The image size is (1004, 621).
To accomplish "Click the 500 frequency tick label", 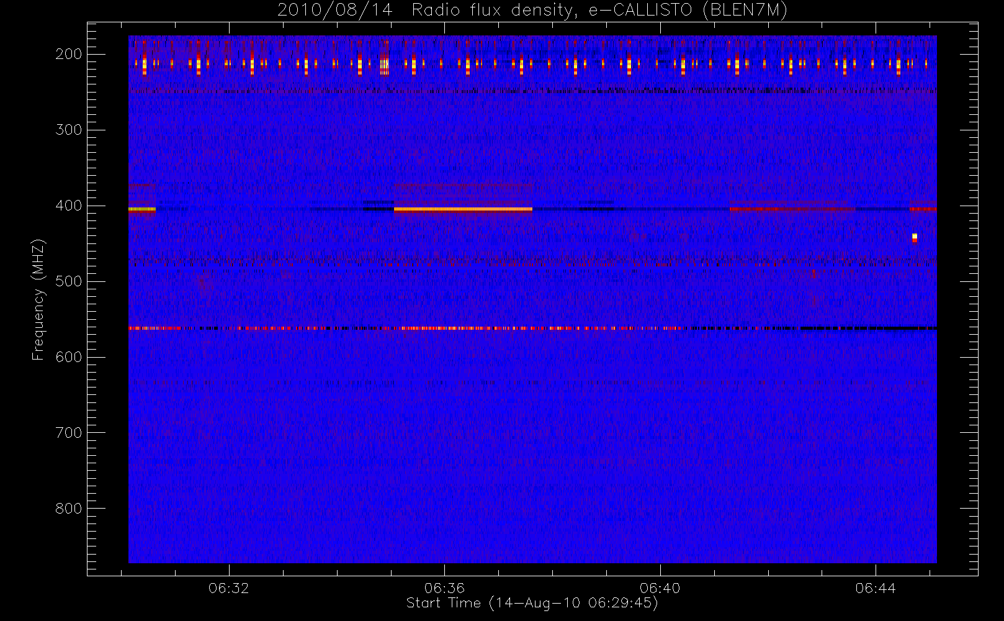I will (69, 281).
